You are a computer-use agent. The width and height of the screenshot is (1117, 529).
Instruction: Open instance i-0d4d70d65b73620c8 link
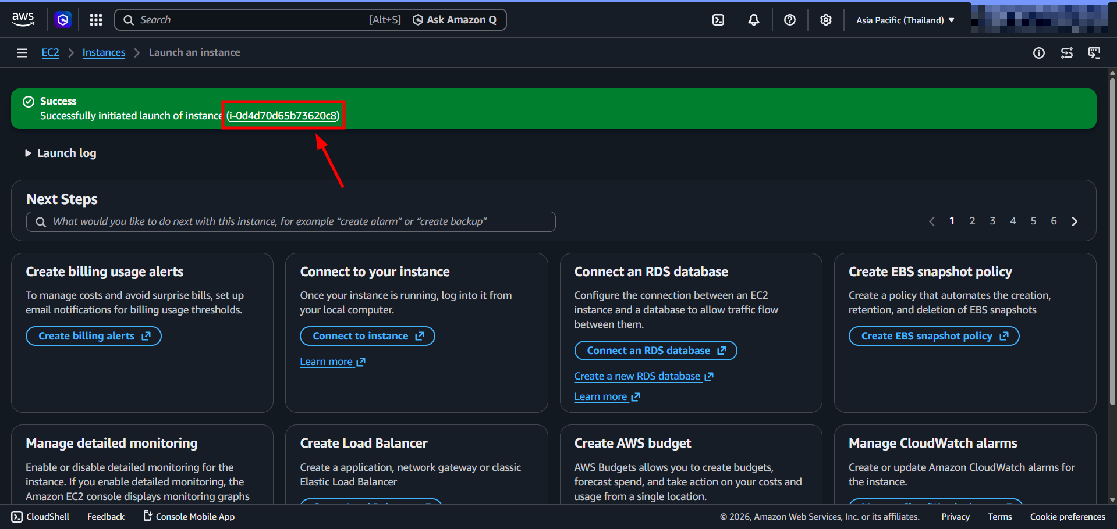pos(283,115)
